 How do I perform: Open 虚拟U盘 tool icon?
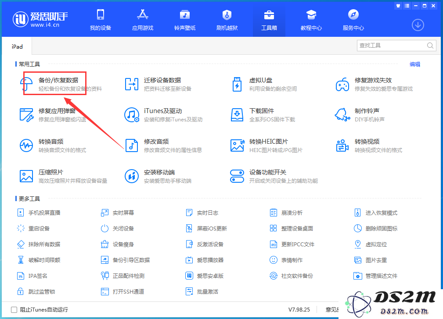point(237,84)
